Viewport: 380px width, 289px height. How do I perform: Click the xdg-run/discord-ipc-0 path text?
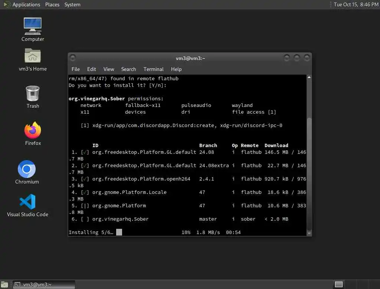[x=251, y=125]
